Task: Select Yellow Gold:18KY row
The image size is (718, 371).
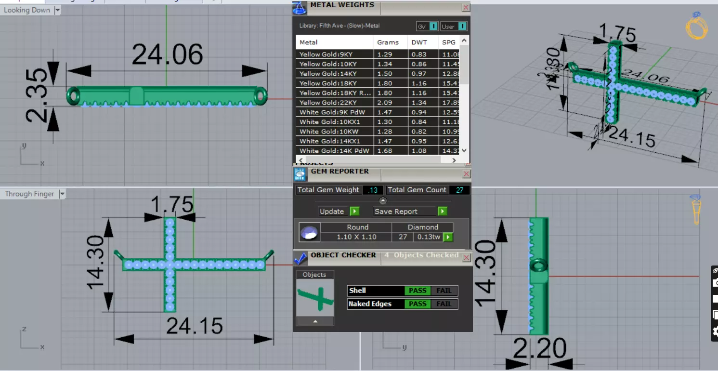Action: (378, 83)
